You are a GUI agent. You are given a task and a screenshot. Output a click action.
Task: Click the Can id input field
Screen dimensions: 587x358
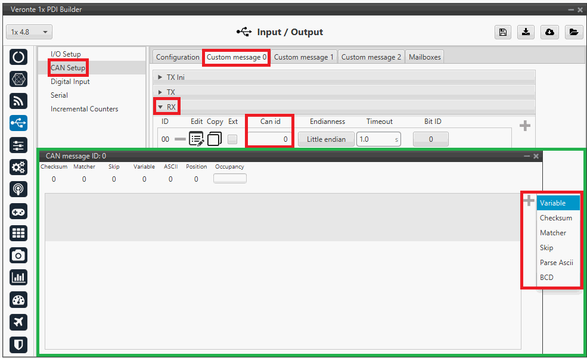click(269, 139)
